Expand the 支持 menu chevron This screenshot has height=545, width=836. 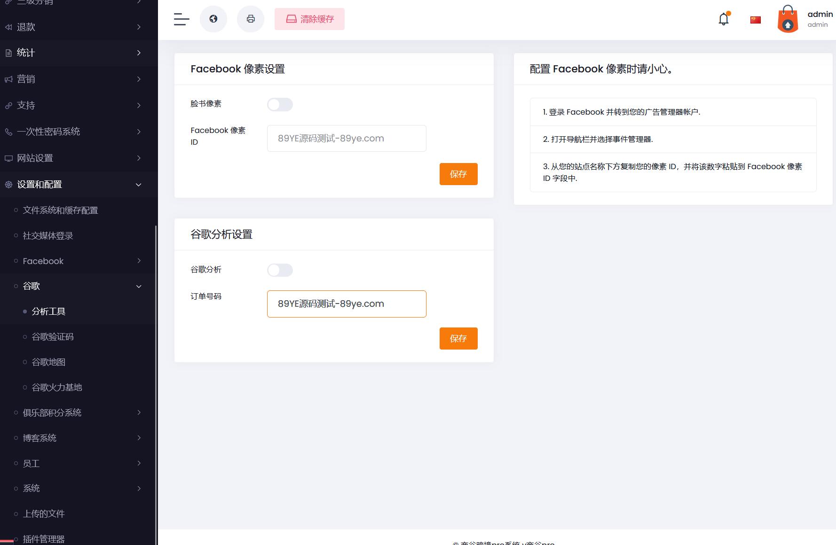[139, 105]
